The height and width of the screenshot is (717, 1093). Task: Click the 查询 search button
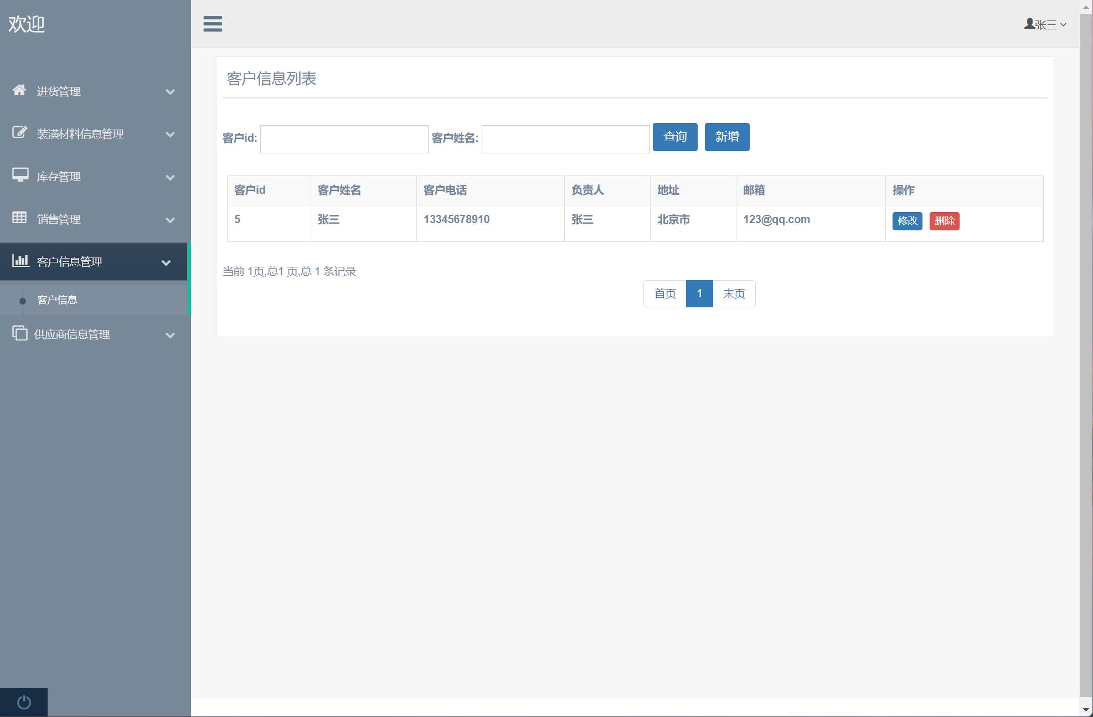[675, 137]
